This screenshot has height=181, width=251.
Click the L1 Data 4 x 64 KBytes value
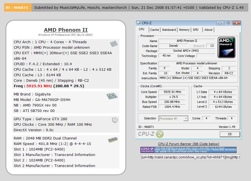click(x=222, y=92)
